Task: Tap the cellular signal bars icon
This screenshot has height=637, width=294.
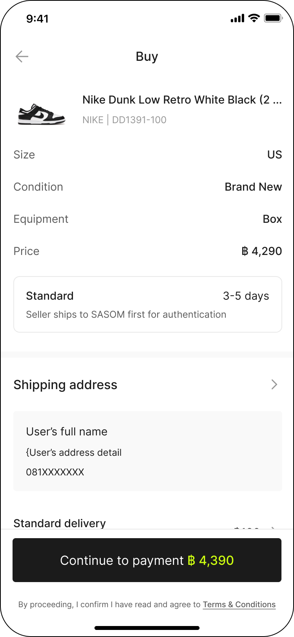Action: 237,18
